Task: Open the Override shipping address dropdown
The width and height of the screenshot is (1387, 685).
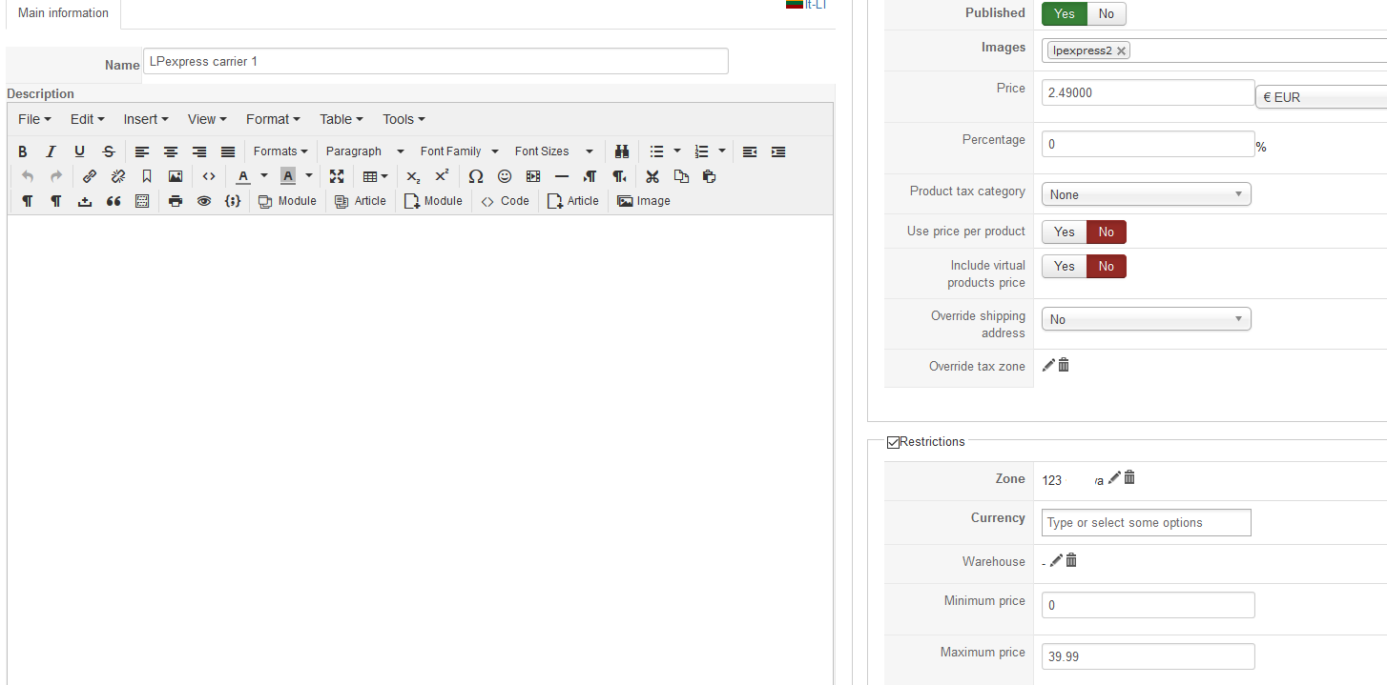Action: click(1146, 319)
